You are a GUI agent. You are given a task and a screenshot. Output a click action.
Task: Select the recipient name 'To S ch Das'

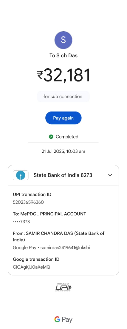coord(63,56)
